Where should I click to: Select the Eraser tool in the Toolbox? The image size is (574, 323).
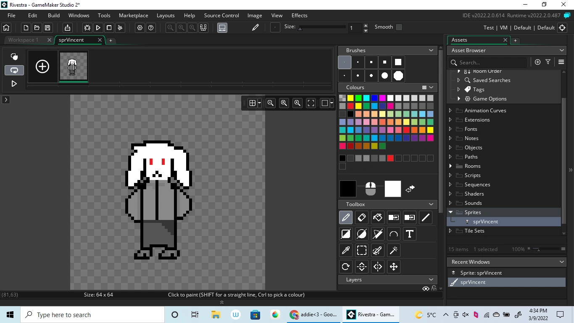tap(362, 217)
